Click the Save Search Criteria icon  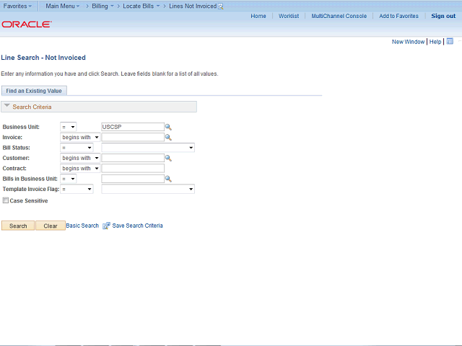tap(106, 226)
